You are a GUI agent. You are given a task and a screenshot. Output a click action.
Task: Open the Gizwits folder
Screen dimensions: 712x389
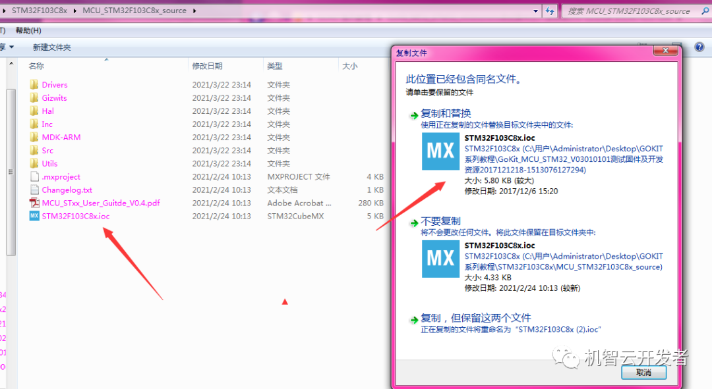(x=55, y=97)
